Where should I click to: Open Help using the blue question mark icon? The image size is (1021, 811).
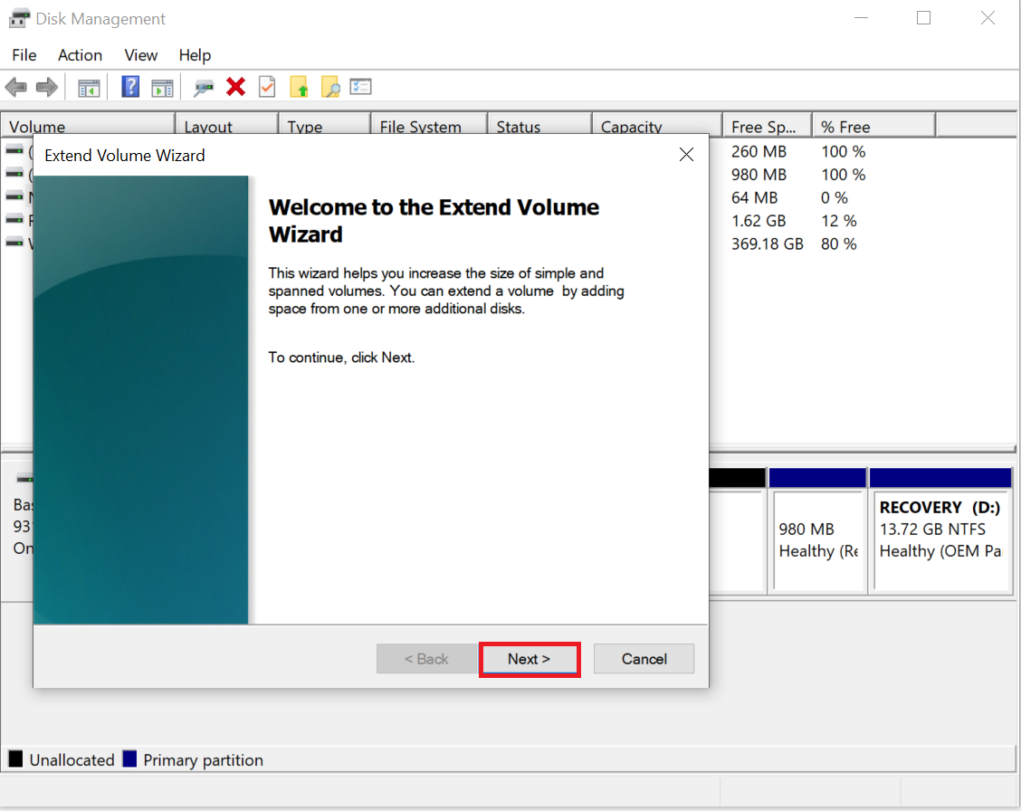tap(129, 86)
